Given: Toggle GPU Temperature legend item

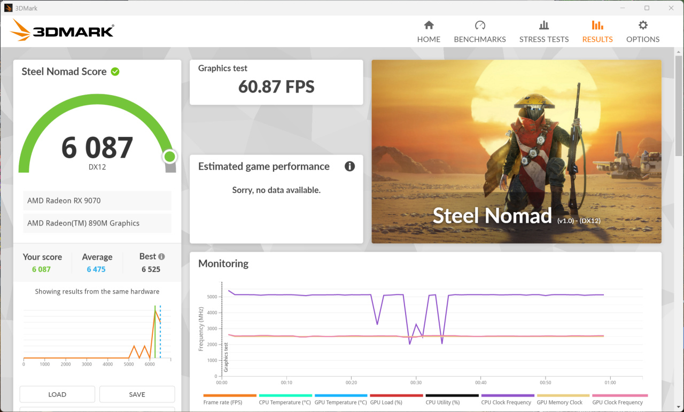Looking at the screenshot, I should (x=341, y=400).
